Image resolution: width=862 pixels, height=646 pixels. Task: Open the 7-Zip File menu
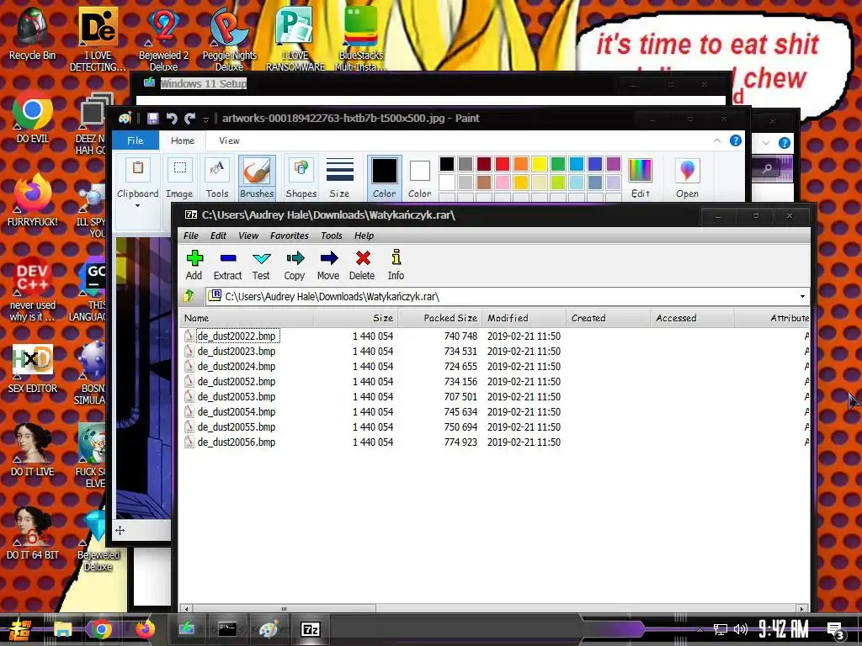[191, 236]
